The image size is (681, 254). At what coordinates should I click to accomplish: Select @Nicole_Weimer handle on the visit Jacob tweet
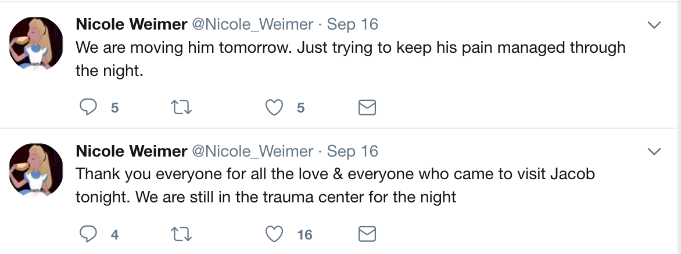252,151
